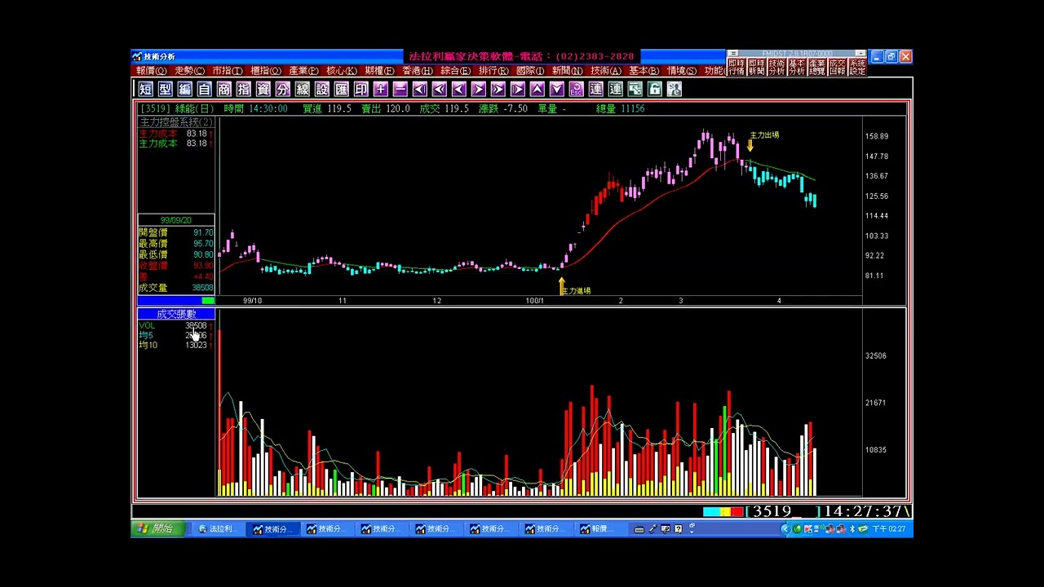The width and height of the screenshot is (1044, 587).
Task: Click the 即時新聞 button
Action: tap(756, 68)
